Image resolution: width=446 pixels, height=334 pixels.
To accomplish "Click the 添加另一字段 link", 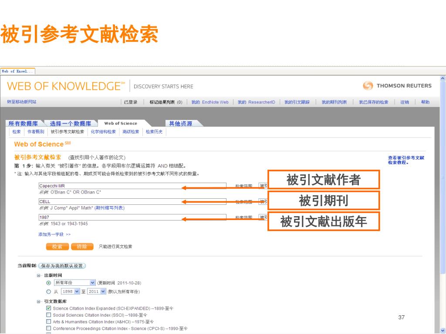I will coord(54,234).
